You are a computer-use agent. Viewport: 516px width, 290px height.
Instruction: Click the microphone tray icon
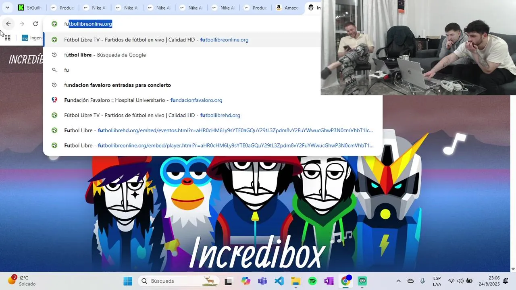click(422, 281)
